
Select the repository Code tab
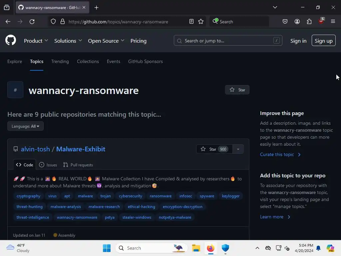point(25,165)
